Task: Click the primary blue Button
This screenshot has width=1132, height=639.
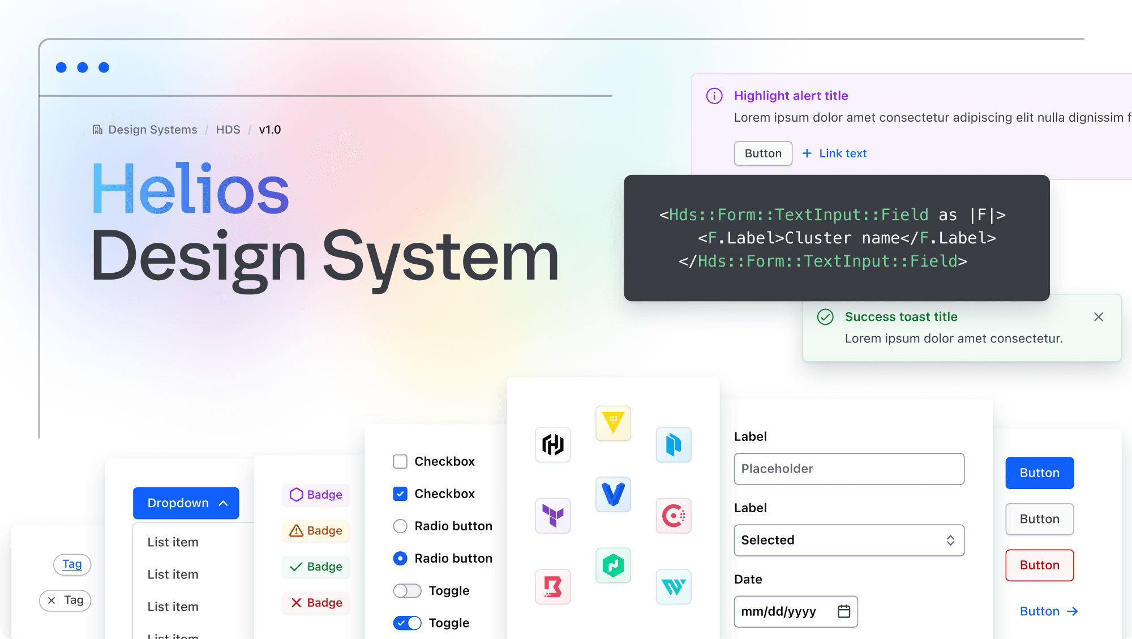Action: pyautogui.click(x=1040, y=473)
